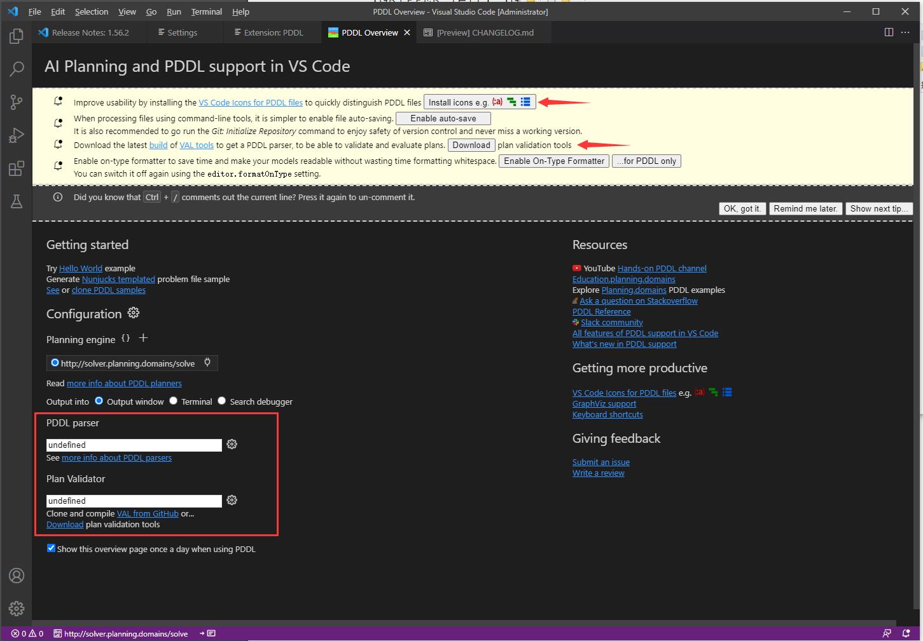923x641 pixels.
Task: Click the feedback icon in status bar
Action: click(x=887, y=633)
